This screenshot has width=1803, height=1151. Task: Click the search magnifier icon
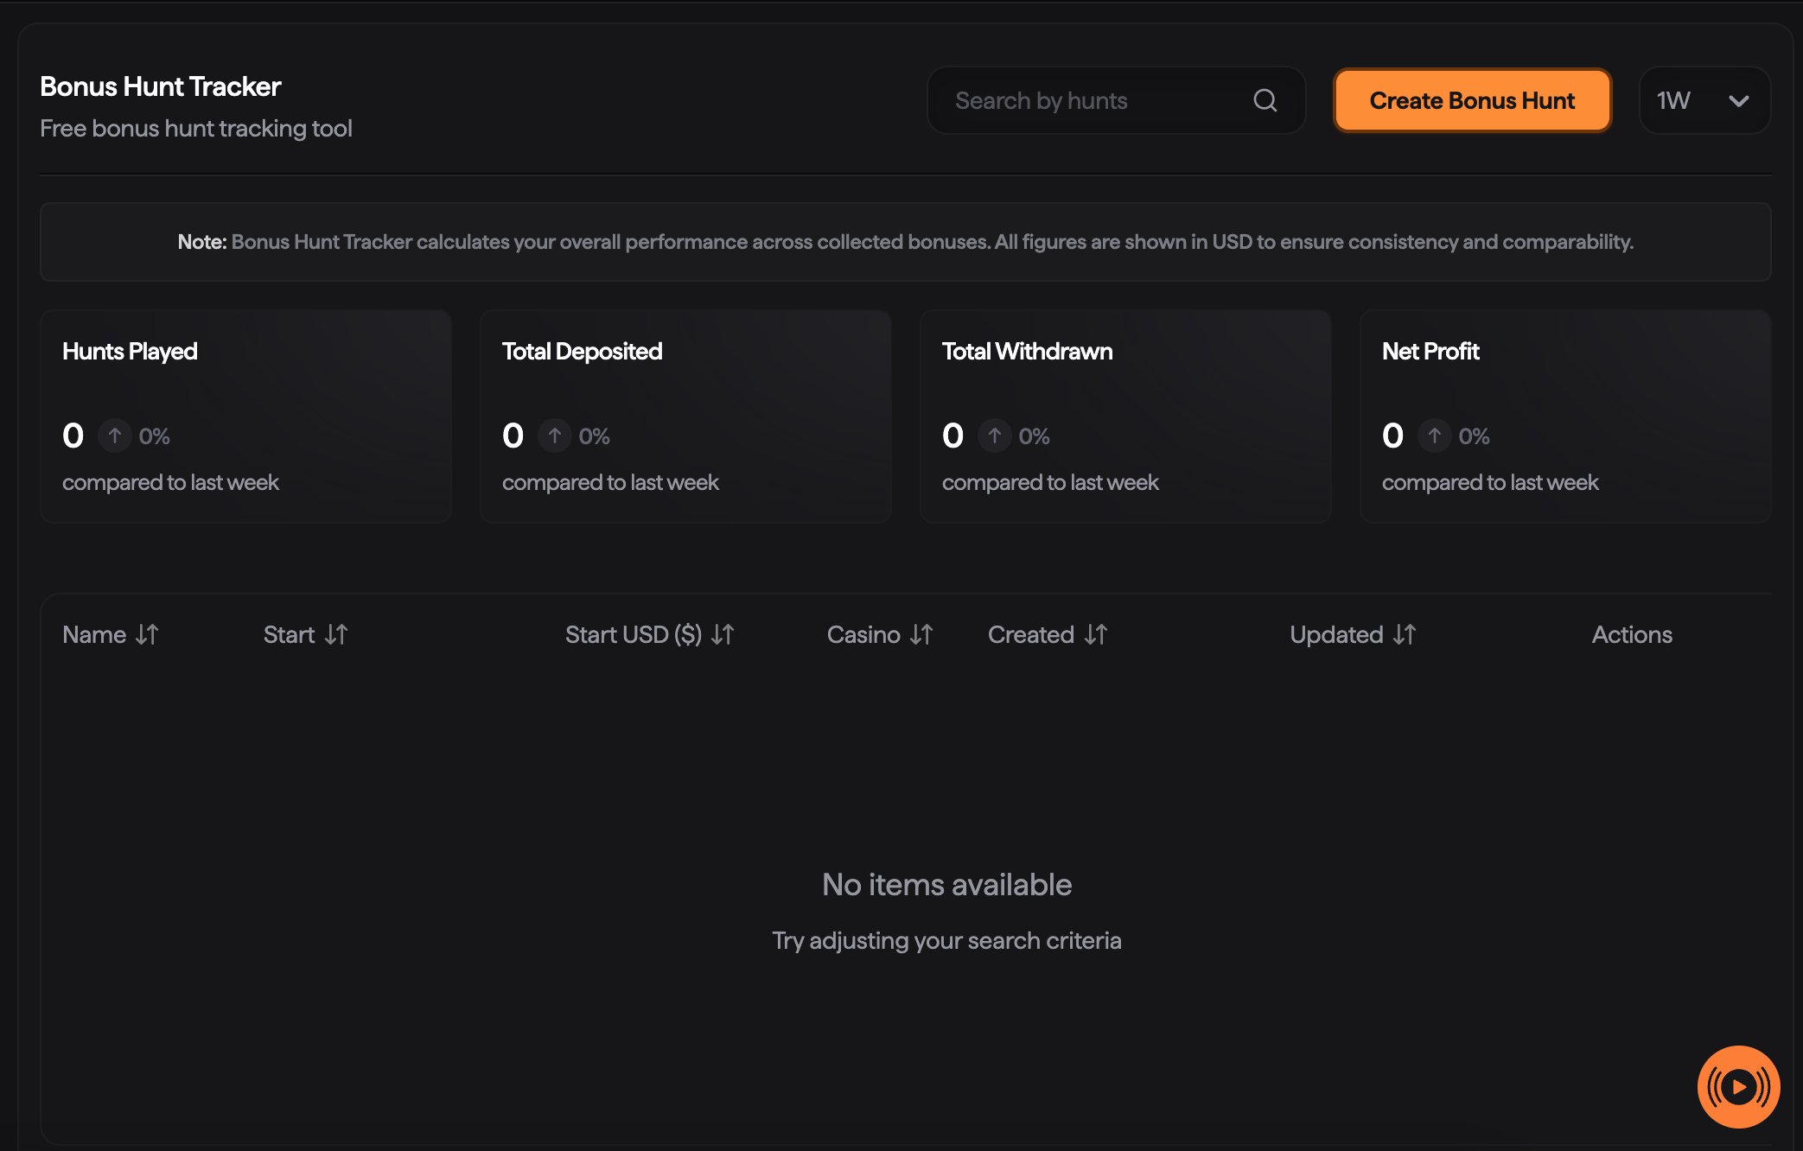tap(1265, 100)
